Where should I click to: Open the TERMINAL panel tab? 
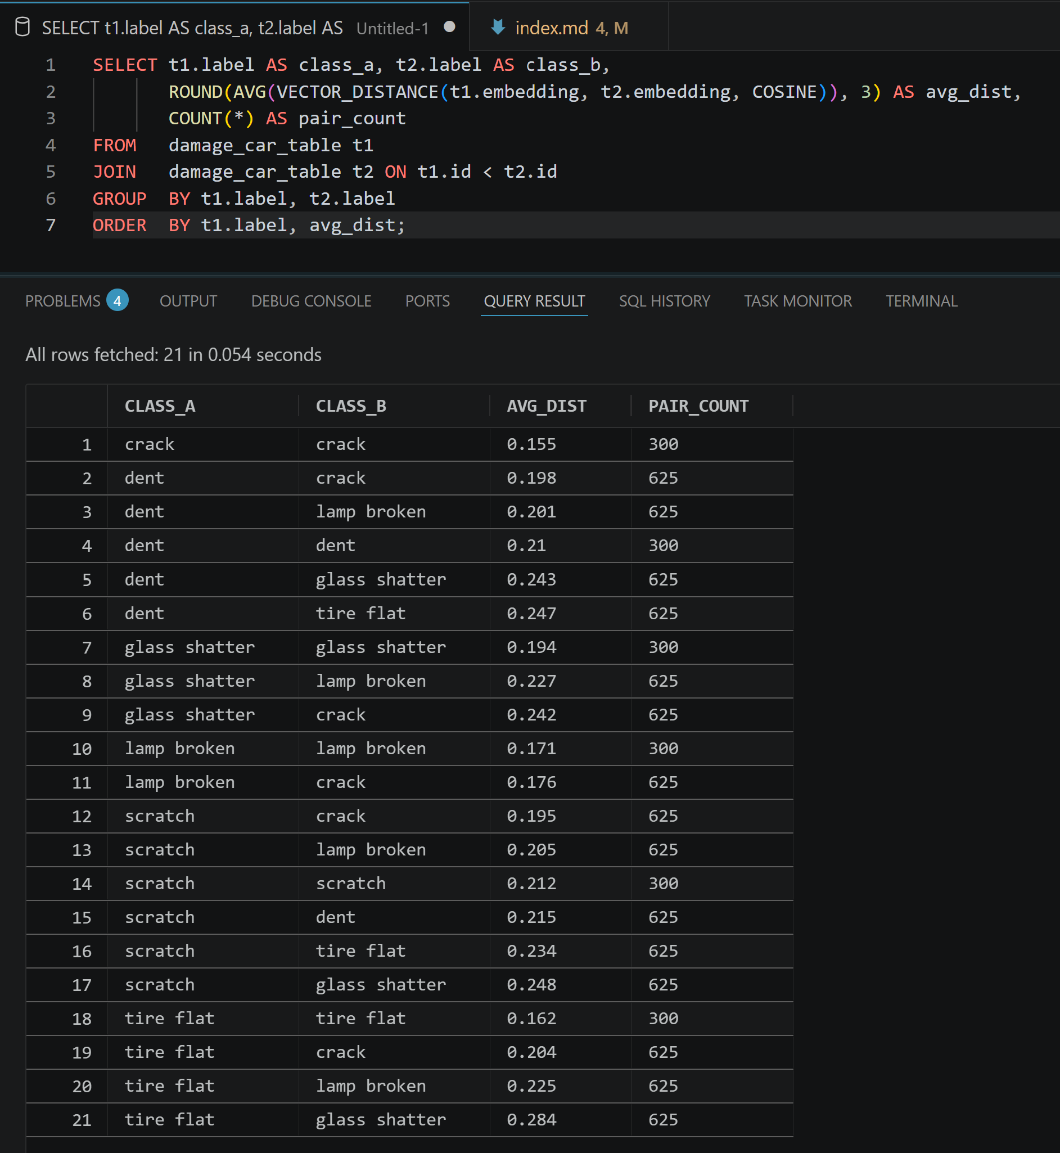coord(921,301)
